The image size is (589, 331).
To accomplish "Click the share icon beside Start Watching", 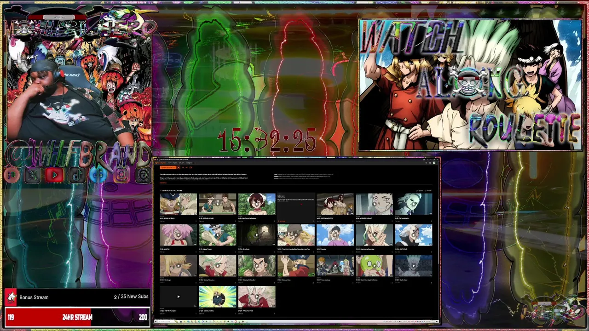I will [x=187, y=167].
